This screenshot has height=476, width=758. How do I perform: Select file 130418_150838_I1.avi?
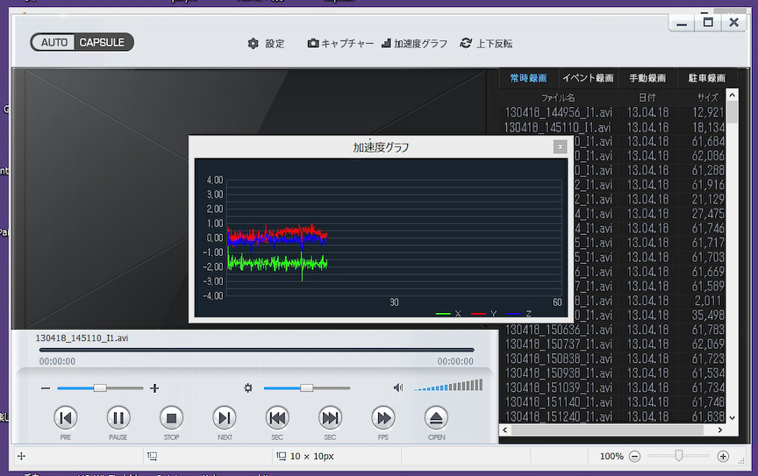[558, 359]
